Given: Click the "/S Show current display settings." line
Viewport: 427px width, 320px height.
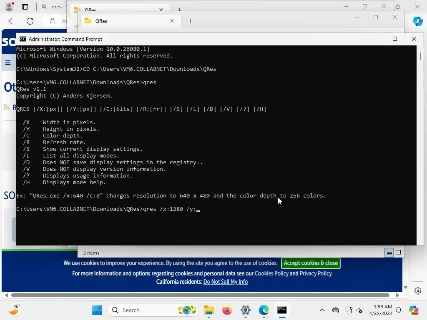Looking at the screenshot, I should 83,149.
